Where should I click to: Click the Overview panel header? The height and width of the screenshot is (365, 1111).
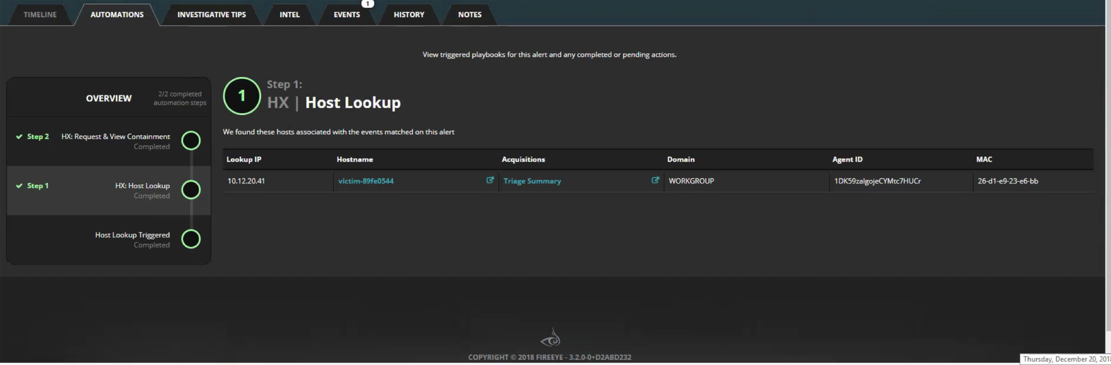[109, 98]
